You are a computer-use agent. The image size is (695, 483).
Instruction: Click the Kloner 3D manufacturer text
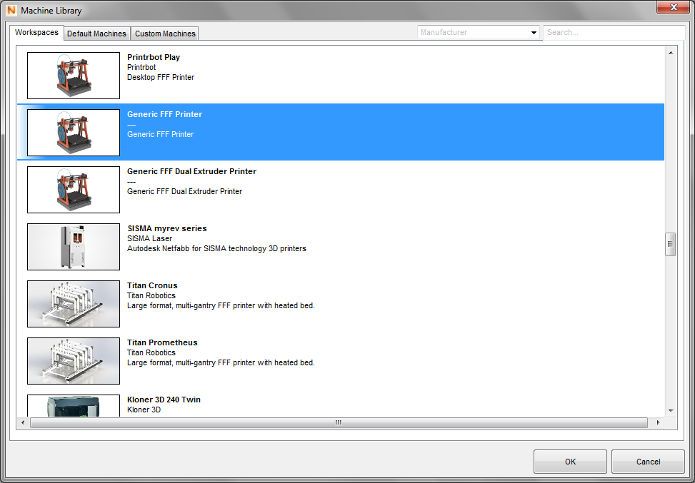pyautogui.click(x=144, y=410)
